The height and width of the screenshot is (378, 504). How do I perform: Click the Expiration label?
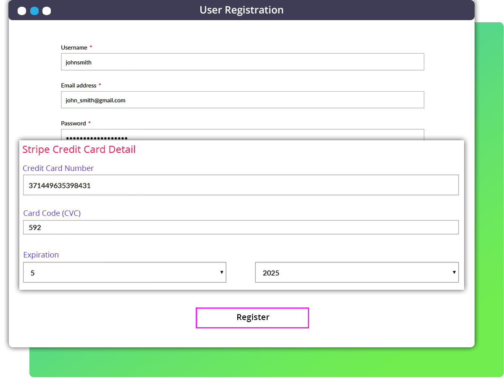click(x=41, y=255)
